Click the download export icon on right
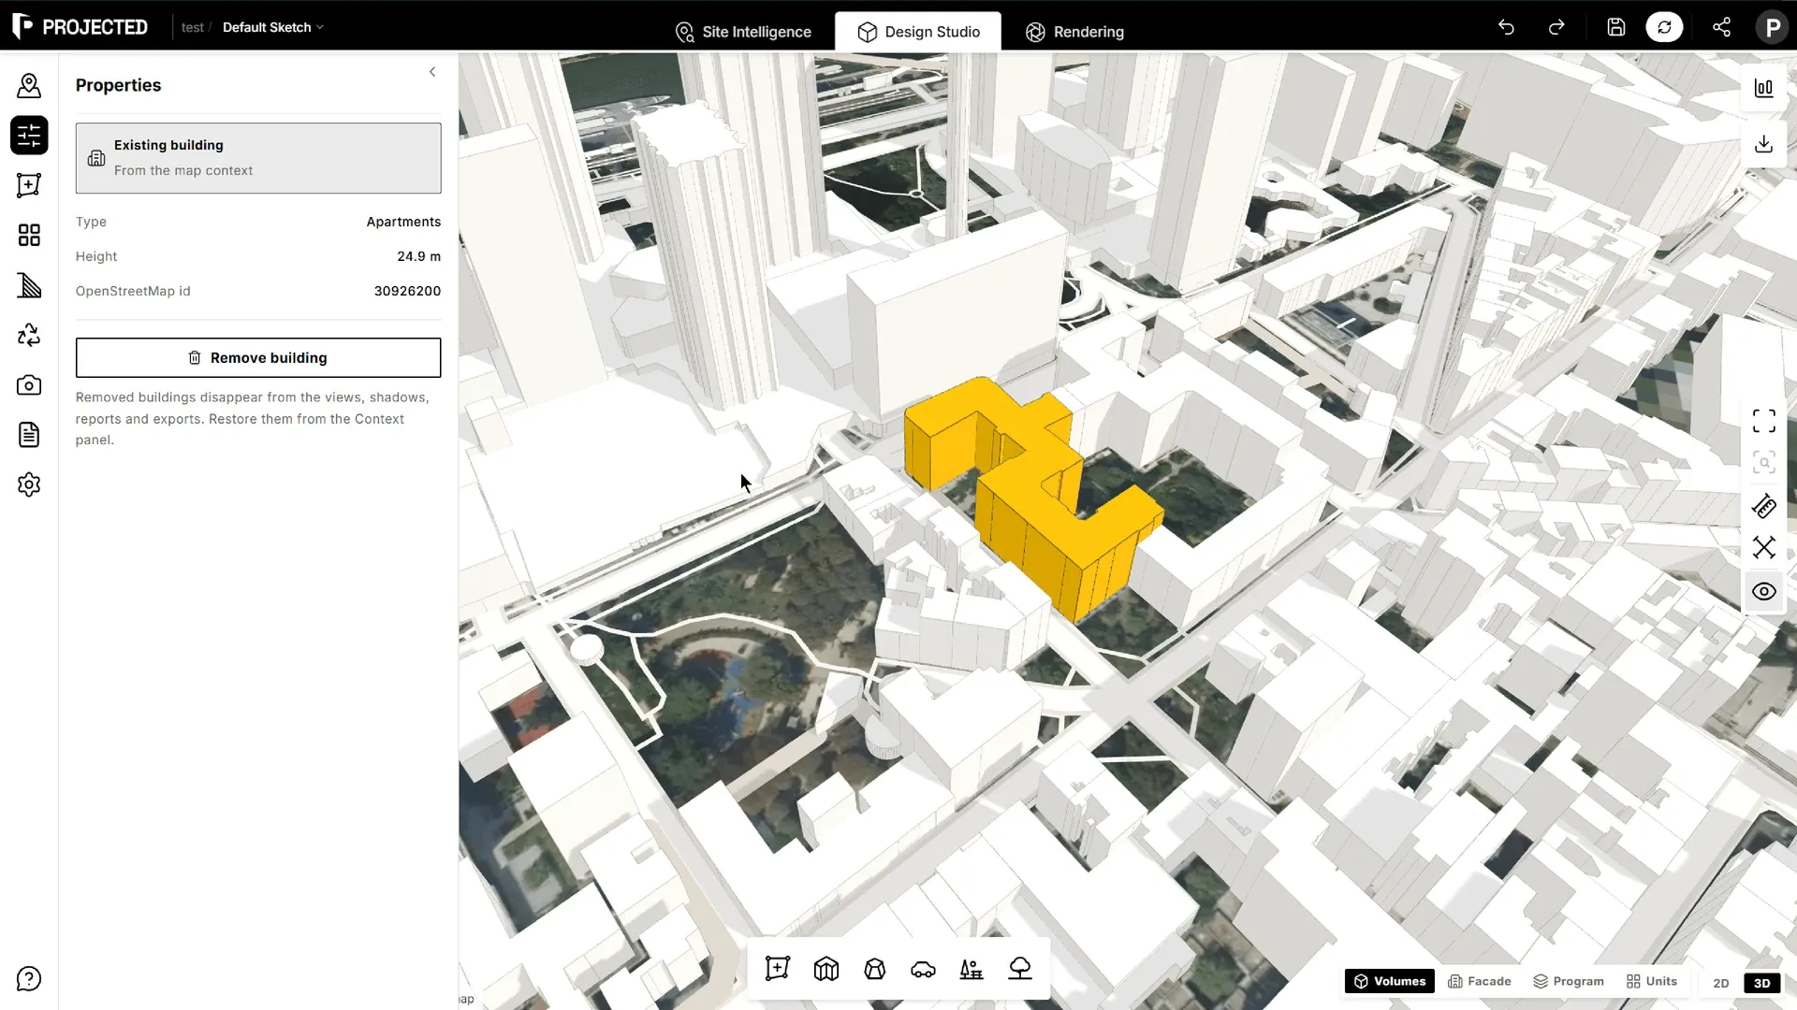Screen dimensions: 1797x1010 coord(1764,144)
